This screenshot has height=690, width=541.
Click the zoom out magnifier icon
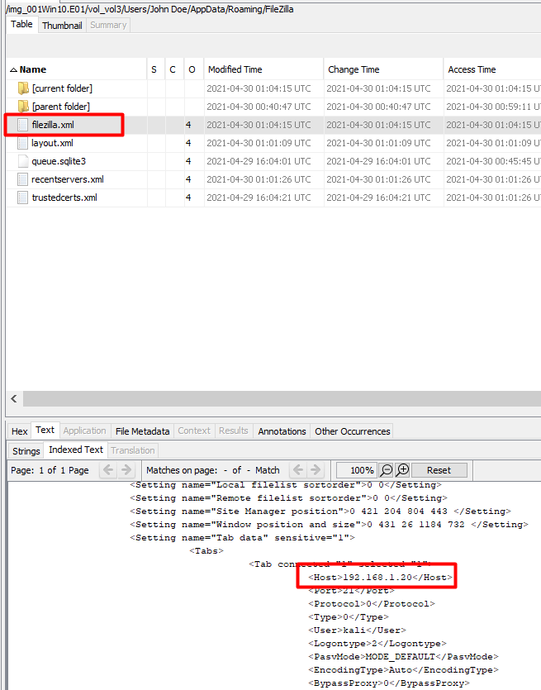(386, 470)
